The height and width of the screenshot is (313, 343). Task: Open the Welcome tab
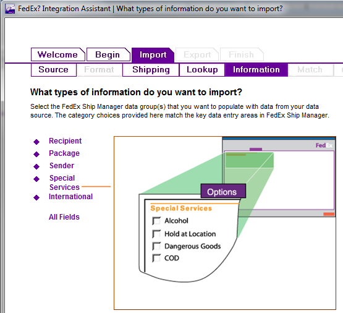pyautogui.click(x=57, y=54)
